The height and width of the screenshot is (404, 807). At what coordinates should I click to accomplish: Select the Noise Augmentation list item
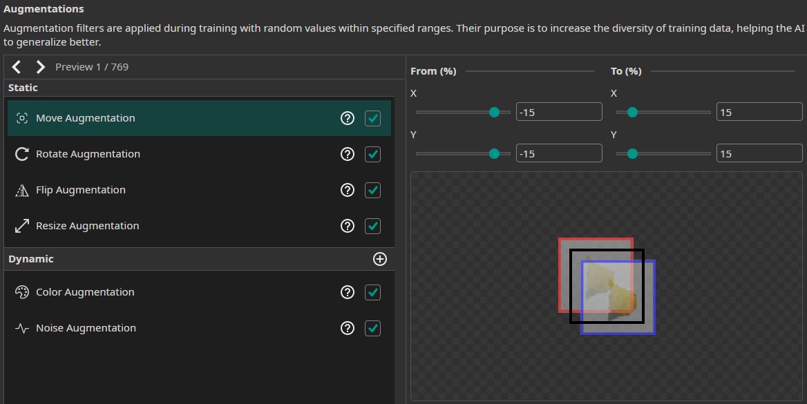(x=86, y=328)
